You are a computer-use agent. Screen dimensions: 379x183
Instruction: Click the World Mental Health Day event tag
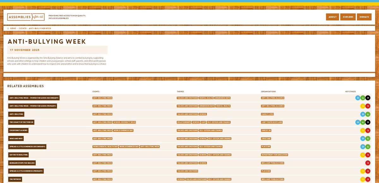pyautogui.click(x=105, y=146)
